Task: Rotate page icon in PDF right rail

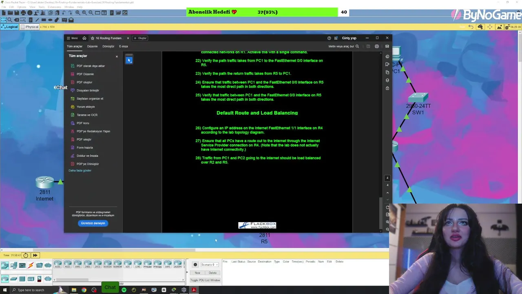Action: coord(387,207)
